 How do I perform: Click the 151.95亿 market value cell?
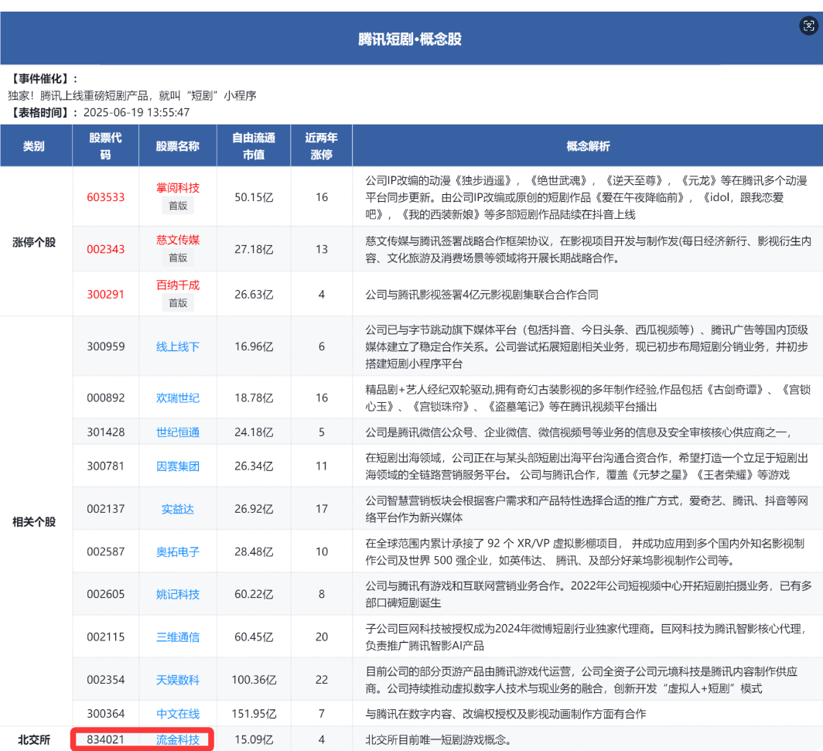[254, 714]
